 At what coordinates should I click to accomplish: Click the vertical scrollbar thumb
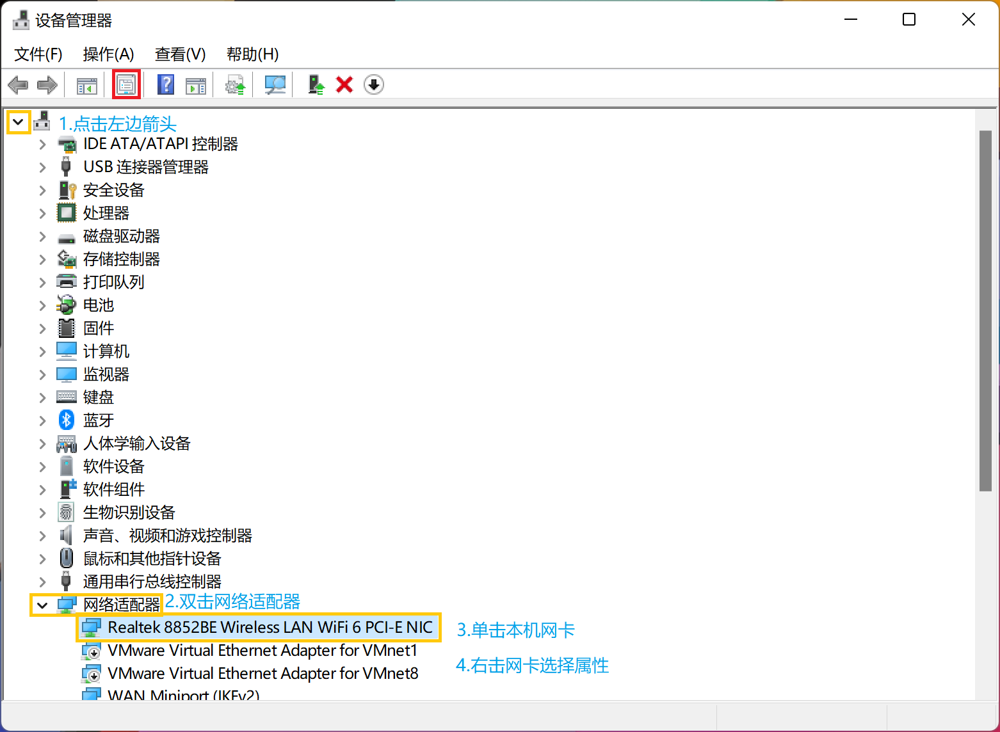pos(985,311)
